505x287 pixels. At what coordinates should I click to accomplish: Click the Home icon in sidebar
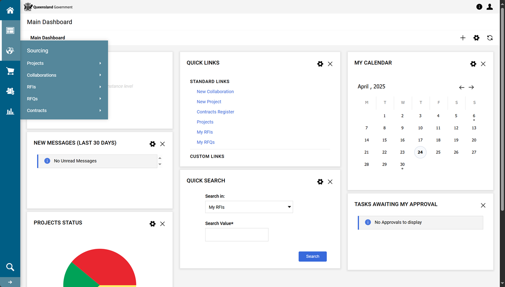point(10,10)
